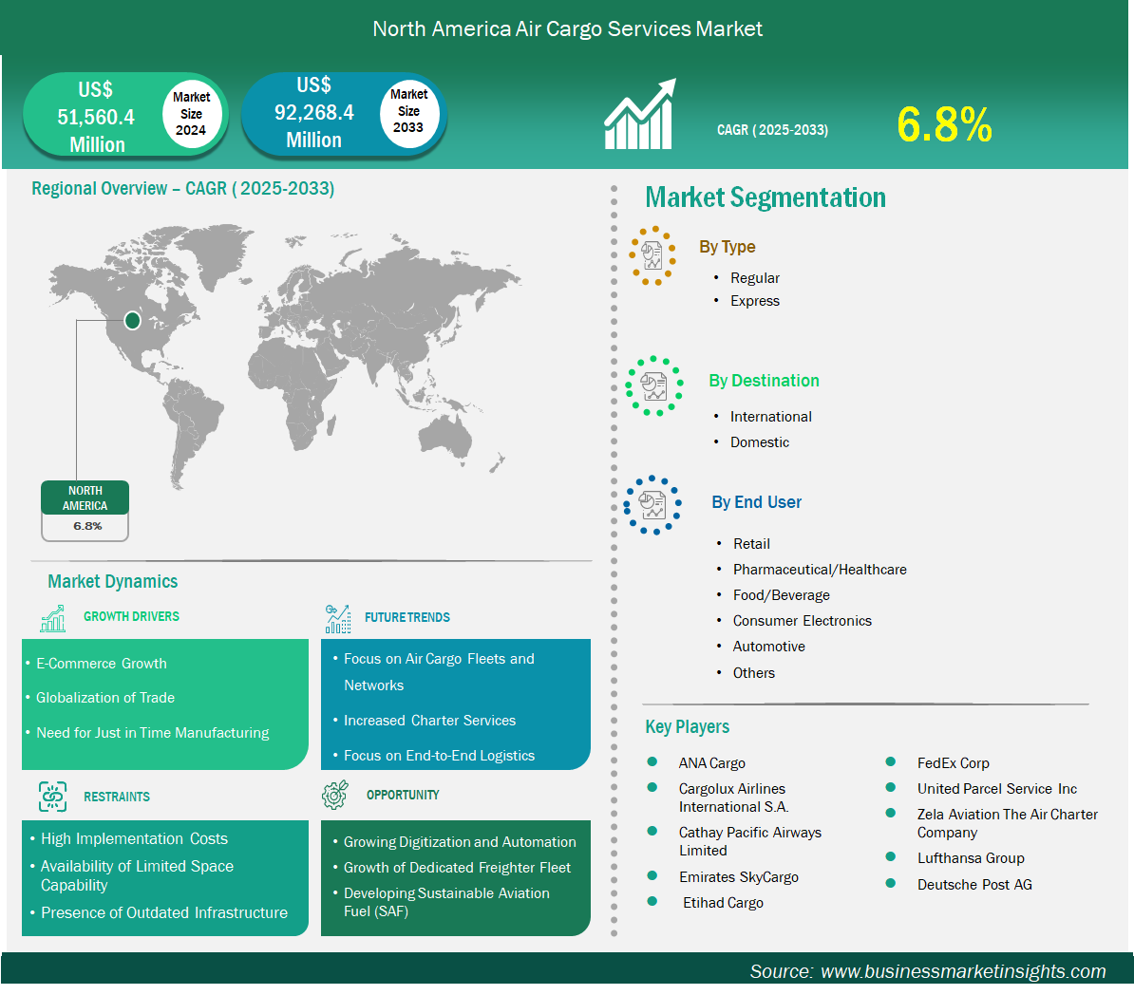
Task: Click the Market Size 2033 circle badge
Action: pyautogui.click(x=408, y=111)
